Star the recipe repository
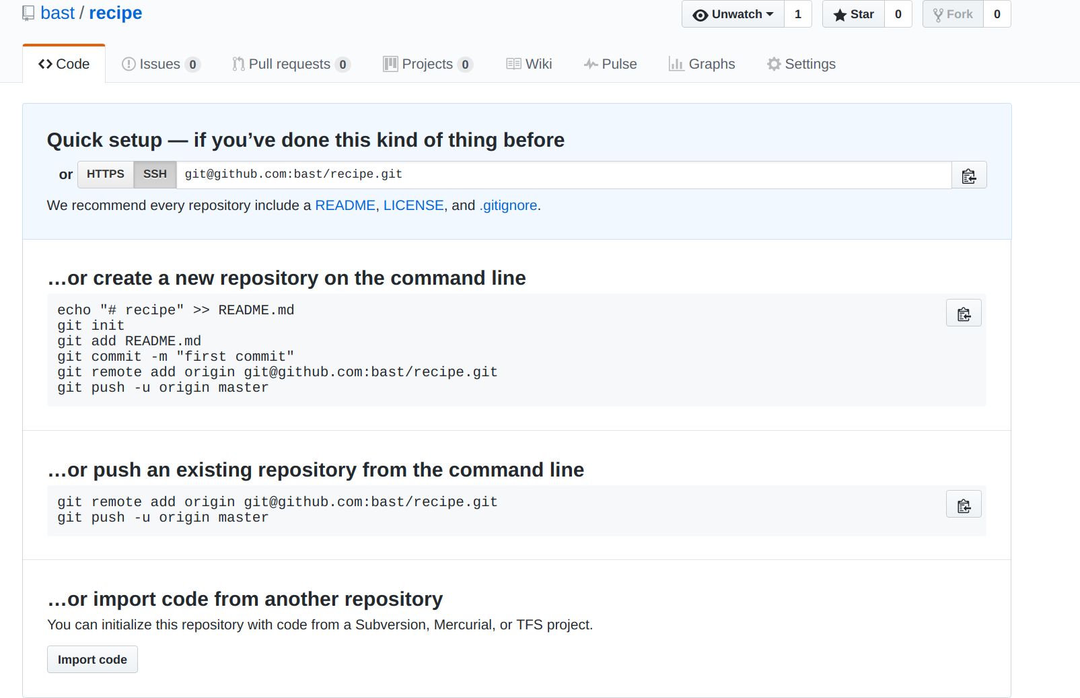Screen dimensions: 1080x698 click(x=853, y=14)
